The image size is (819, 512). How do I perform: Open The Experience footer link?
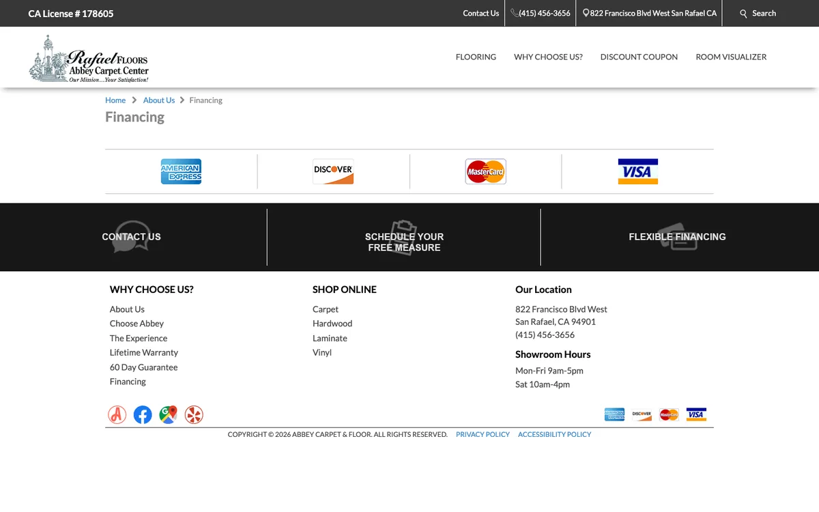[x=139, y=339]
